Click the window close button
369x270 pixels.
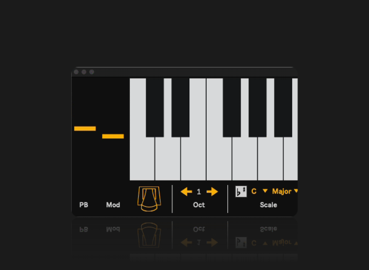pyautogui.click(x=76, y=72)
